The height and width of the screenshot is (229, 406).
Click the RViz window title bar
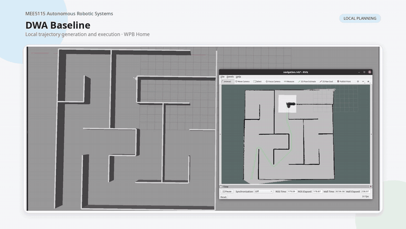(295, 72)
